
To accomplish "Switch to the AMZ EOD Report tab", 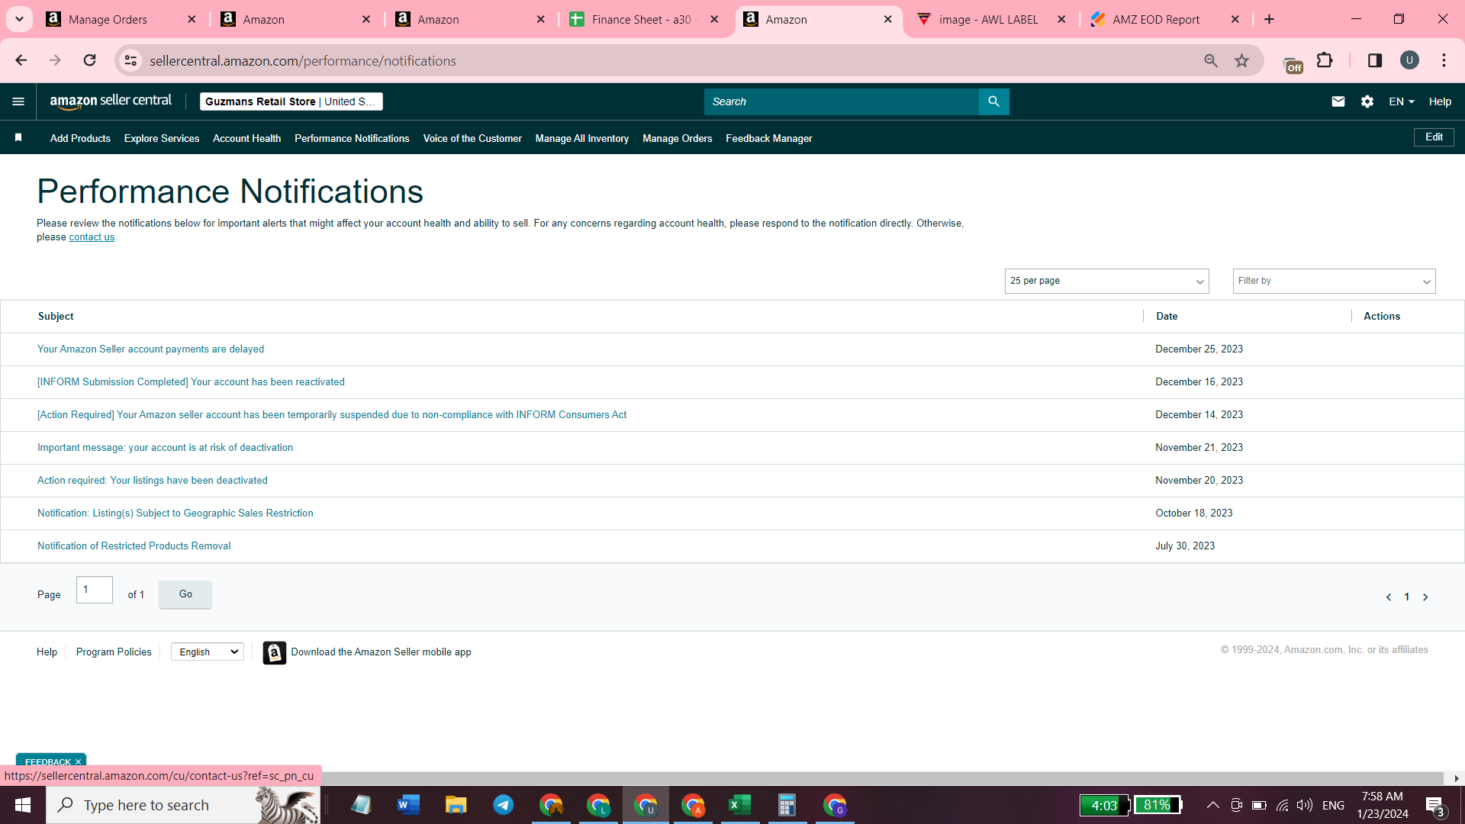I will pyautogui.click(x=1156, y=19).
